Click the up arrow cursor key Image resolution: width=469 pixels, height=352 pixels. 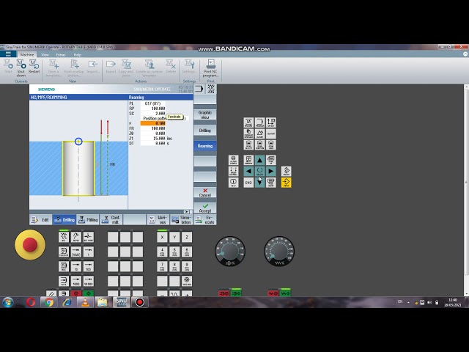pos(259,160)
